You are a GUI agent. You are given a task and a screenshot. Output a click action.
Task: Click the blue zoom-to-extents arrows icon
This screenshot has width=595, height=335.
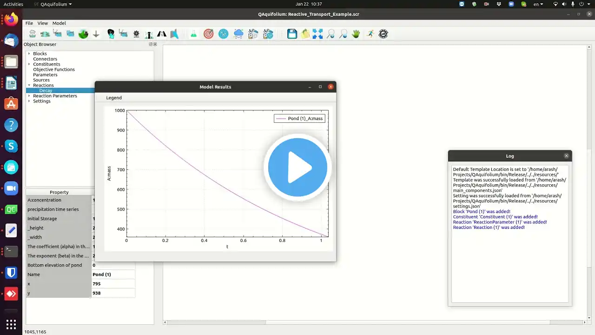click(317, 33)
